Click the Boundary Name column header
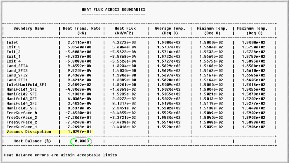Screen dimensions: 289x163 (29, 28)
